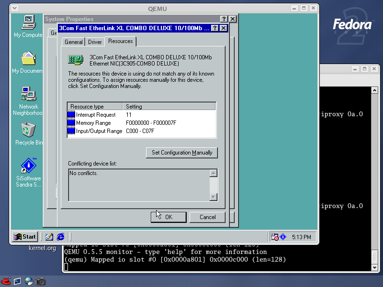Click the Task Scheduler tray icon

(x=274, y=237)
